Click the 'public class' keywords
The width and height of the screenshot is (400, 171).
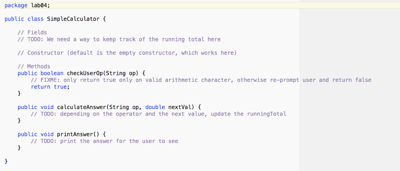point(24,19)
